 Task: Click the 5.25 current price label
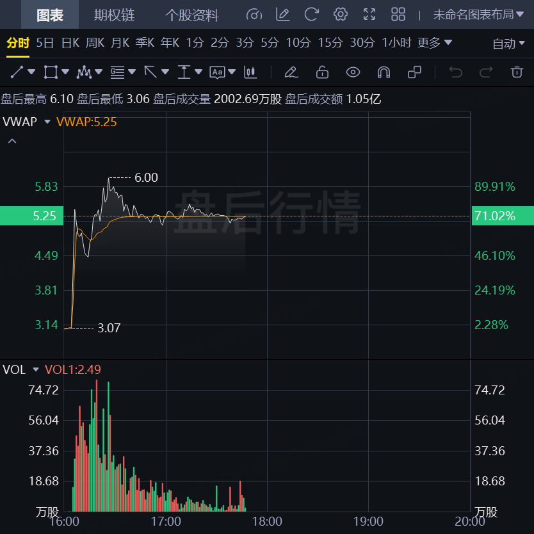pos(31,216)
